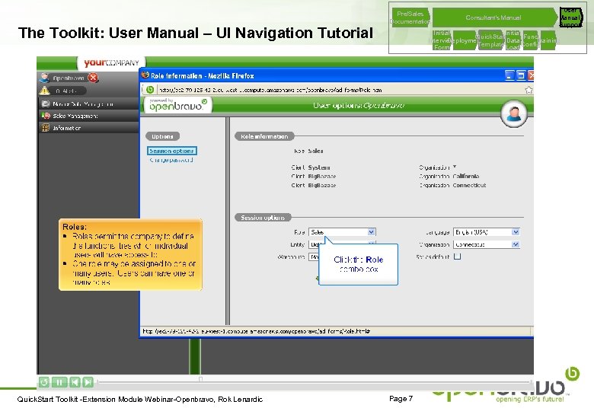This screenshot has width=594, height=411.
Task: Click the user profile picture in green header
Action: coord(514,113)
